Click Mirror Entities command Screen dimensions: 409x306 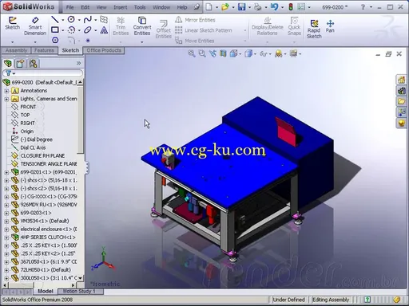(195, 20)
